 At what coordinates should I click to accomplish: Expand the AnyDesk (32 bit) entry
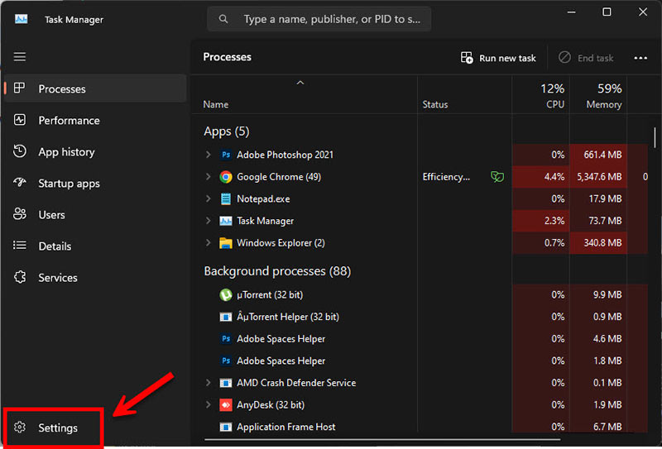point(209,404)
